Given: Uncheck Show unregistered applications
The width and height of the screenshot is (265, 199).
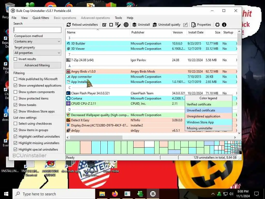Looking at the screenshot, I should pyautogui.click(x=15, y=86).
